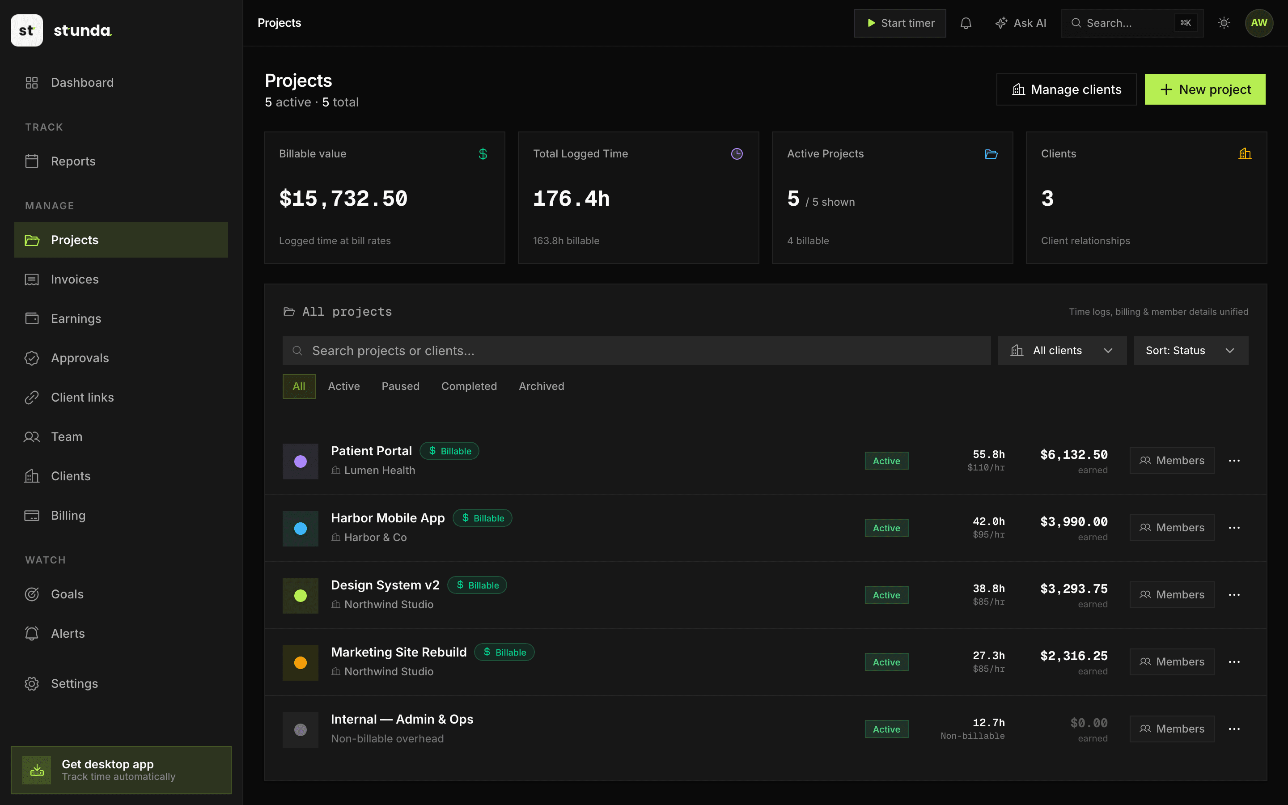Switch to the Archived filter tab
The height and width of the screenshot is (805, 1288).
pyautogui.click(x=541, y=386)
